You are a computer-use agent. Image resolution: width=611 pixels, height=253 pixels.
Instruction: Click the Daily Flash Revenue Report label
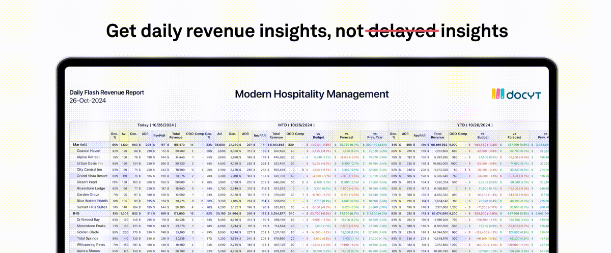pyautogui.click(x=106, y=92)
